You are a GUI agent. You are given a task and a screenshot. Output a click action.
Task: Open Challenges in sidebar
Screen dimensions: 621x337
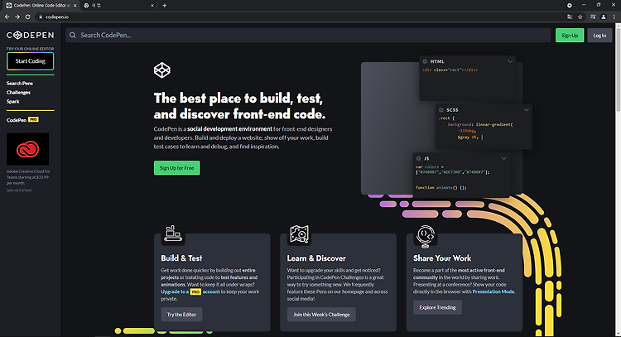pyautogui.click(x=18, y=92)
